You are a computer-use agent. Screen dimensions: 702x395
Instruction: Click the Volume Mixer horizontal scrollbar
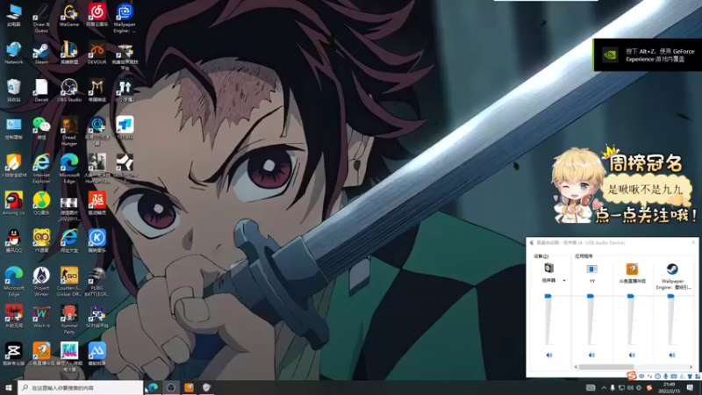pyautogui.click(x=606, y=367)
